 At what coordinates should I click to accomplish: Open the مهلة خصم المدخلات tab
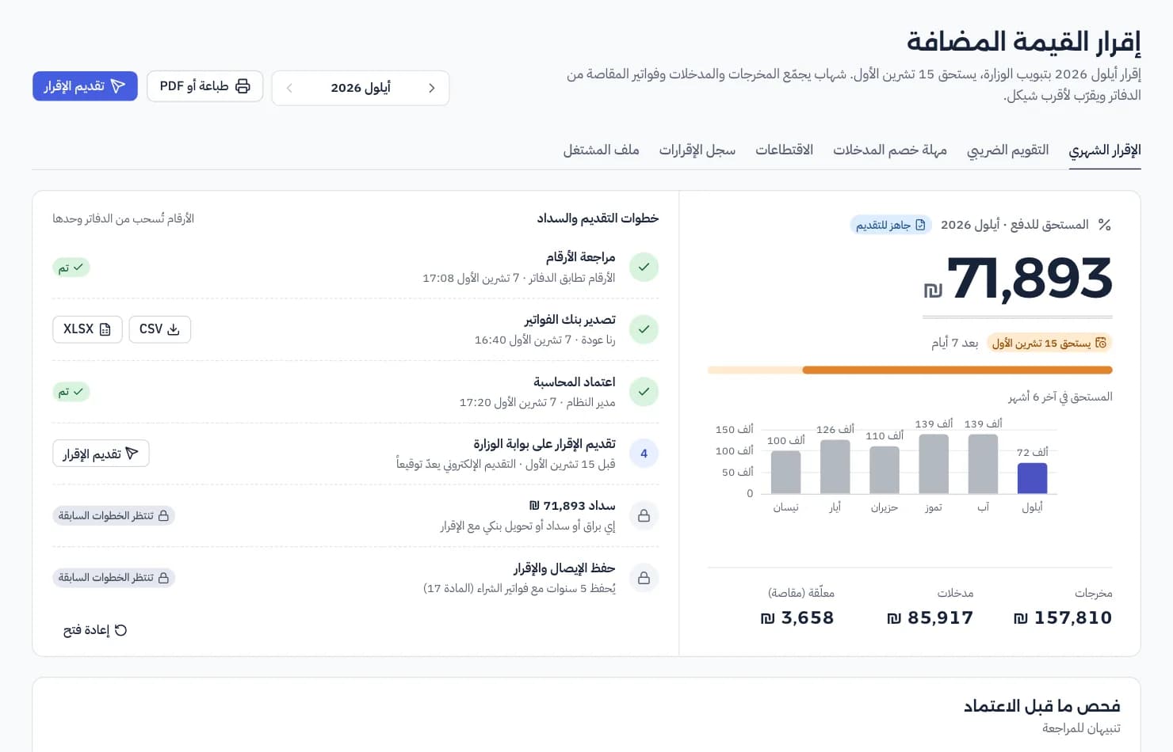click(x=889, y=150)
